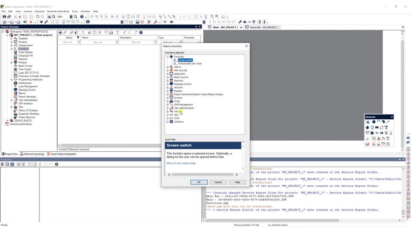411x231 pixels.
Task: Select the circle element in Elements palette
Action: pyautogui.click(x=373, y=122)
